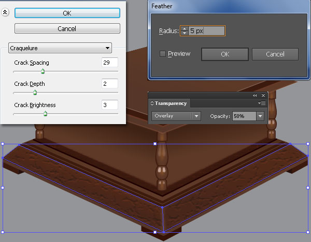Click the Crack Brightness label text
311x242 pixels.
coord(35,105)
